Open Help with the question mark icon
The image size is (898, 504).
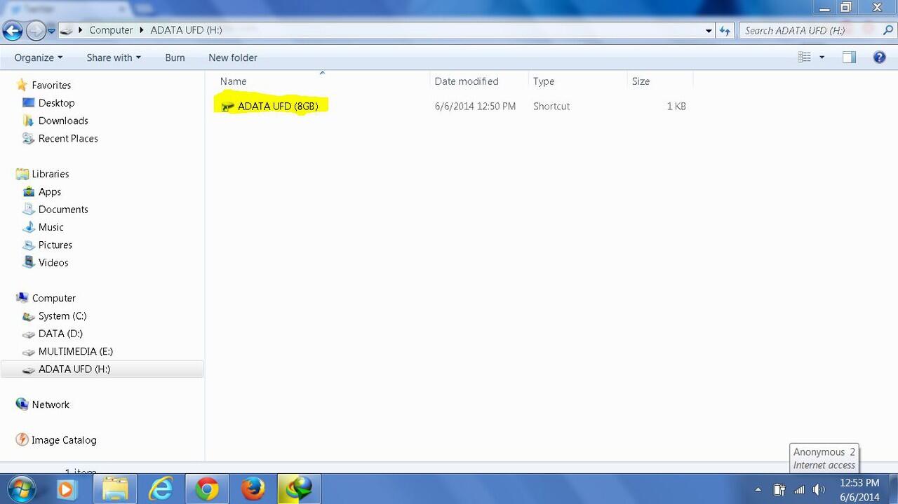pyautogui.click(x=879, y=57)
